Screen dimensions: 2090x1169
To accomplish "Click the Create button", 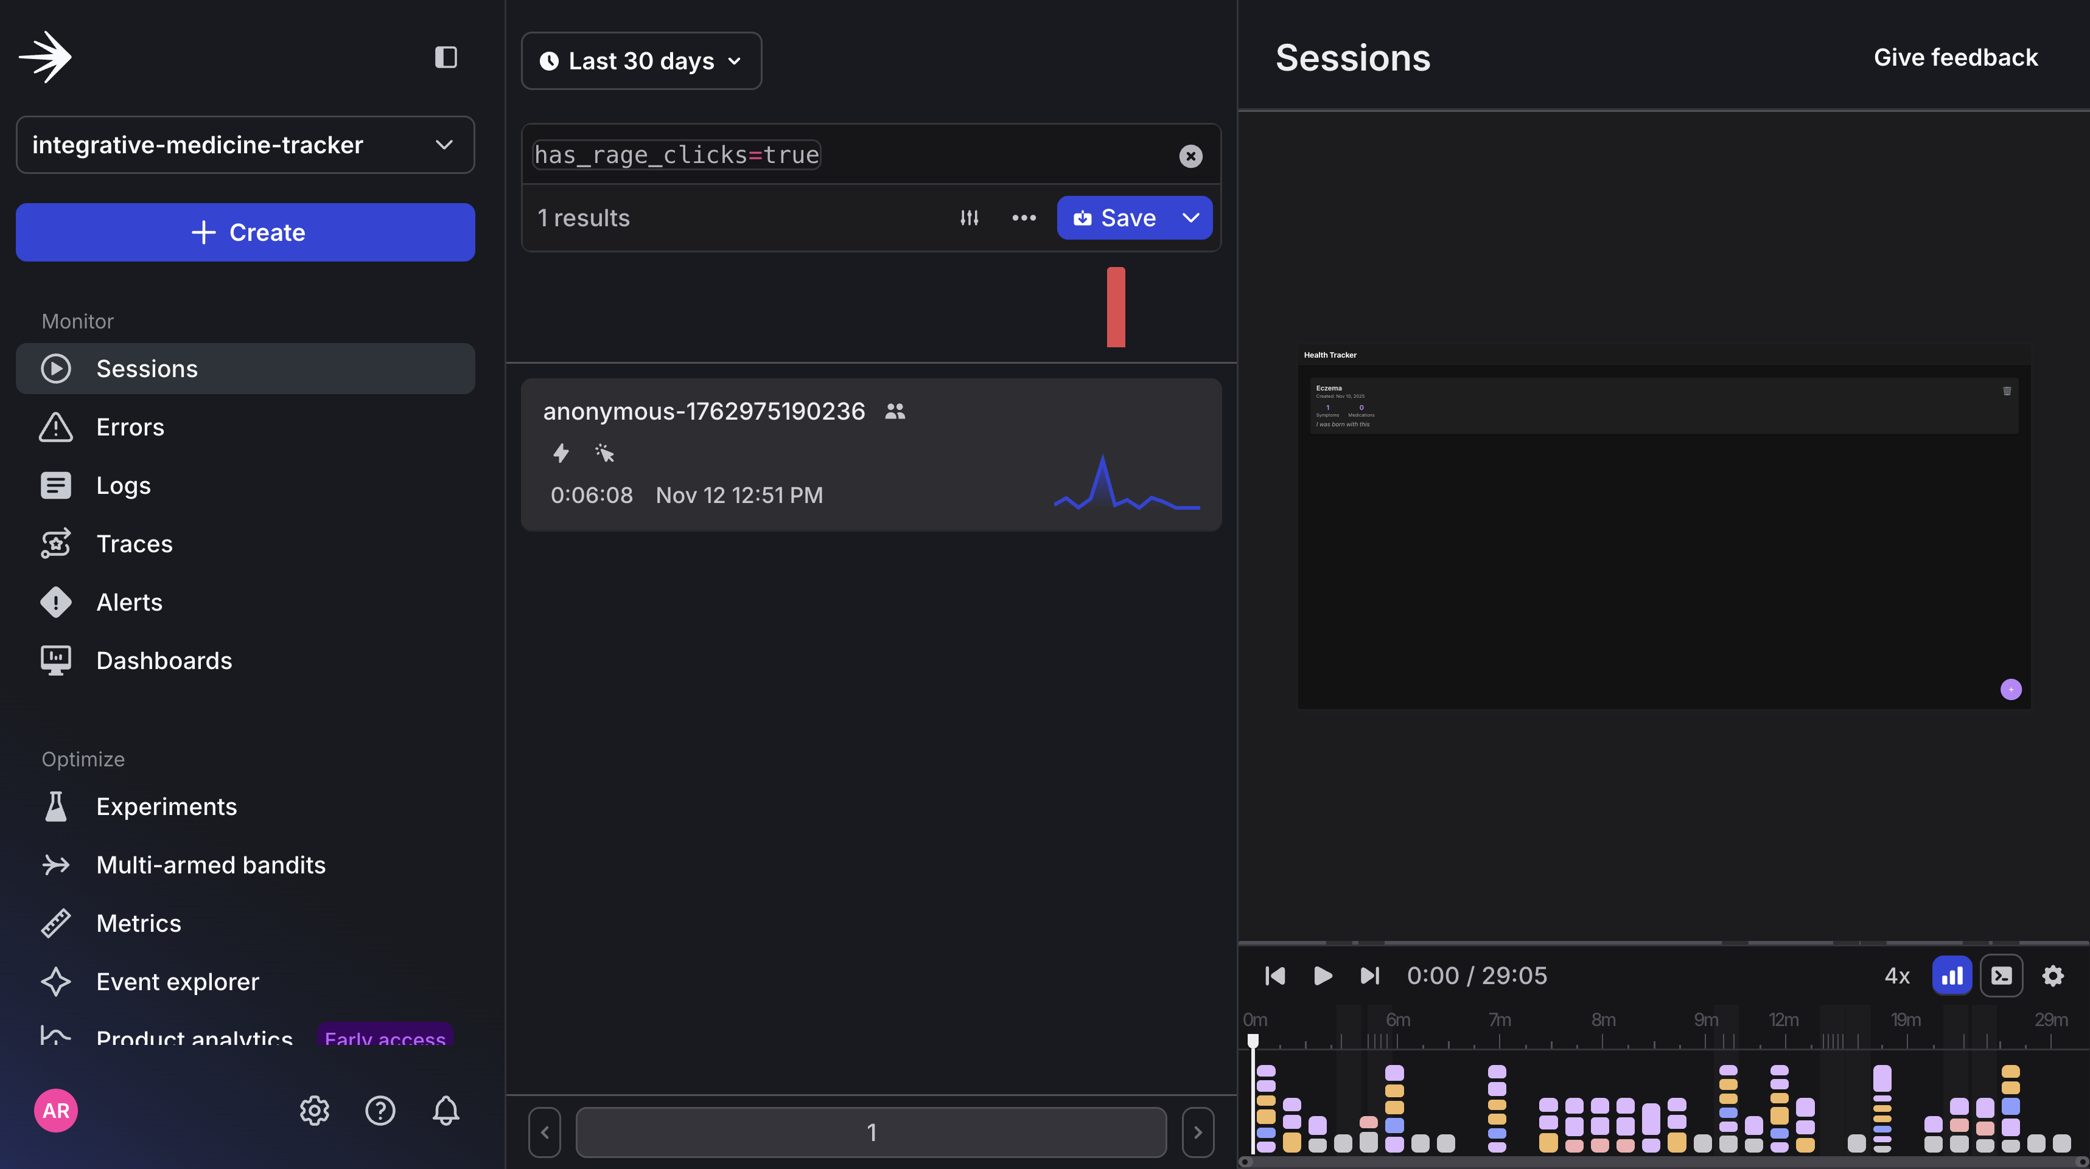I will click(x=245, y=233).
